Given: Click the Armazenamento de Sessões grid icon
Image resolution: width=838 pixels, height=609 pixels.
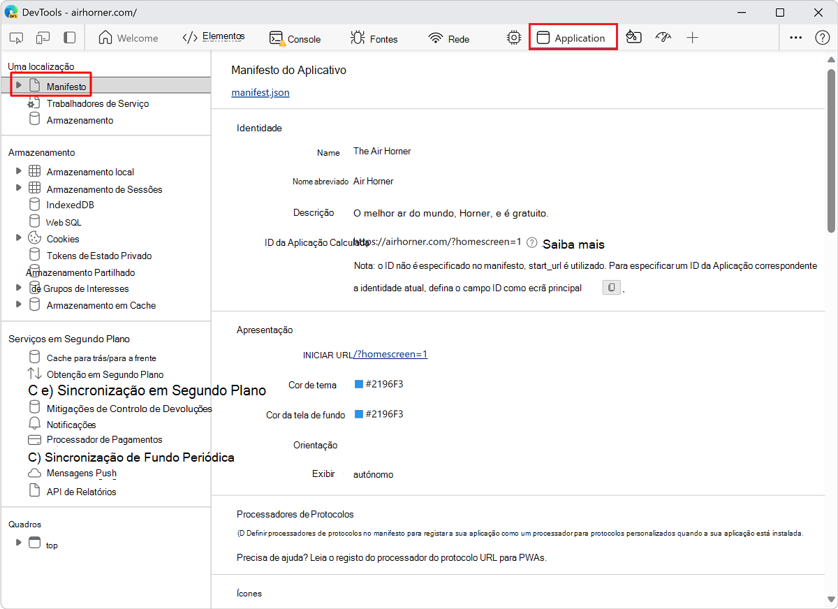Looking at the screenshot, I should [x=34, y=188].
